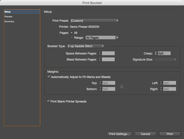Image resolution: width=184 pixels, height=139 pixels.
Task: Open the Print Preset dropdown
Action: [95, 21]
